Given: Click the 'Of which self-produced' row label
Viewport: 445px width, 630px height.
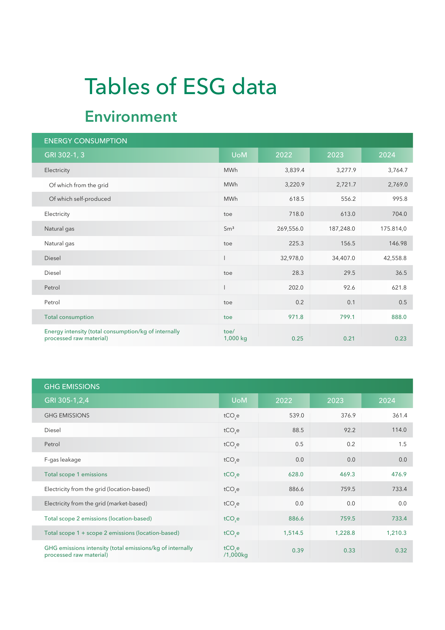Looking at the screenshot, I should point(80,199).
